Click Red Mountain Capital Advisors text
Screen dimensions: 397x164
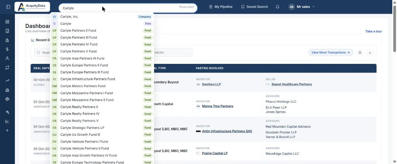(288, 126)
